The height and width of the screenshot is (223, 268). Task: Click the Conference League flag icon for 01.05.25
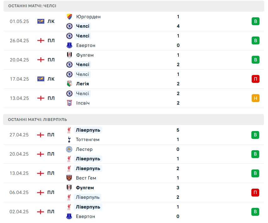click(41, 21)
